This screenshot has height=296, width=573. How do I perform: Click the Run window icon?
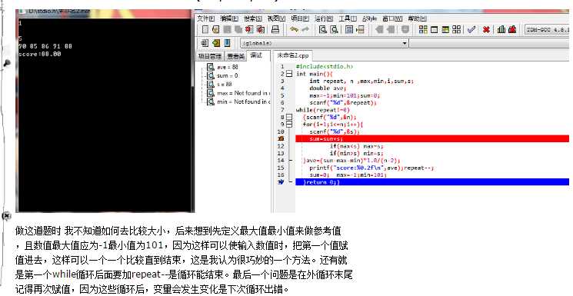click(x=434, y=29)
